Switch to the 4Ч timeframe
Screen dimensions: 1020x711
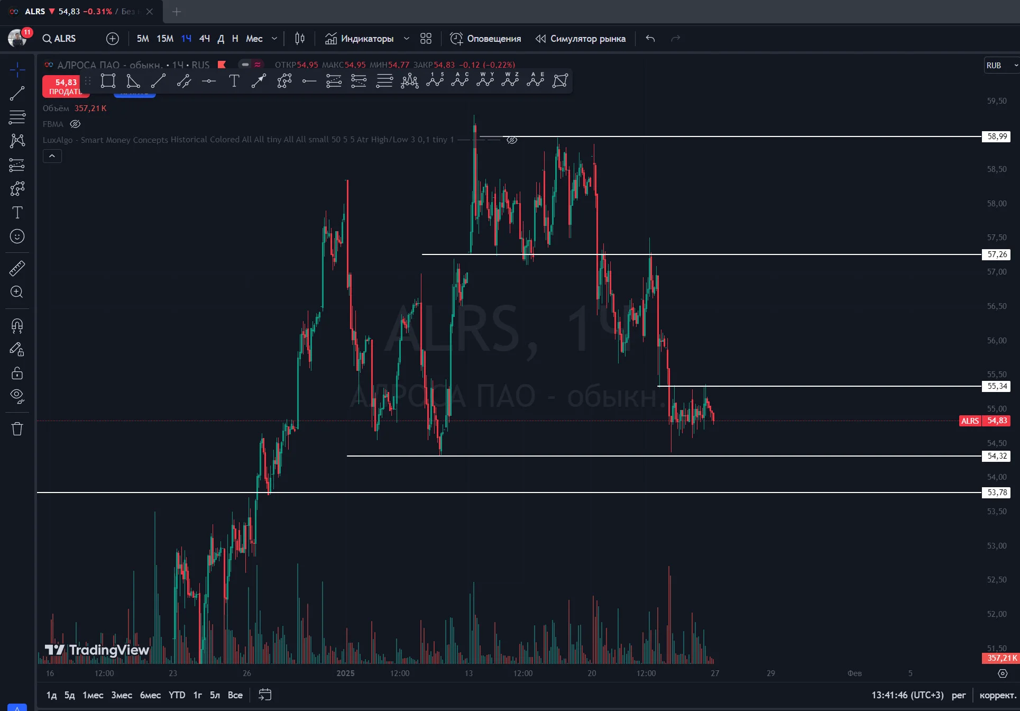pyautogui.click(x=205, y=39)
